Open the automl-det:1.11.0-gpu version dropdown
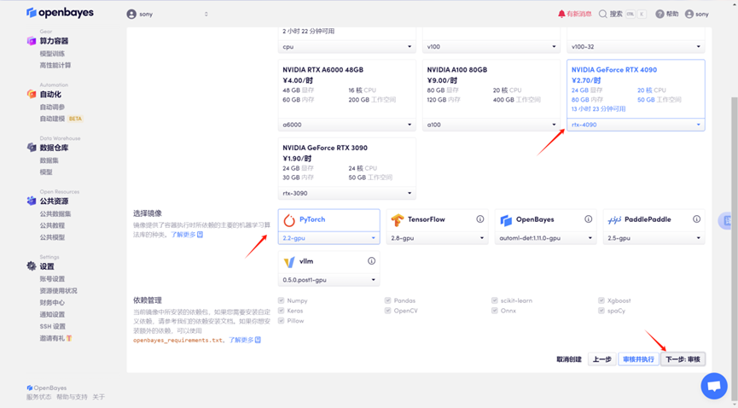 point(545,238)
